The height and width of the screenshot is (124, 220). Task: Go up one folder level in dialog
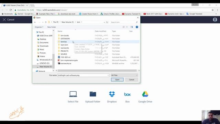tap(46, 22)
